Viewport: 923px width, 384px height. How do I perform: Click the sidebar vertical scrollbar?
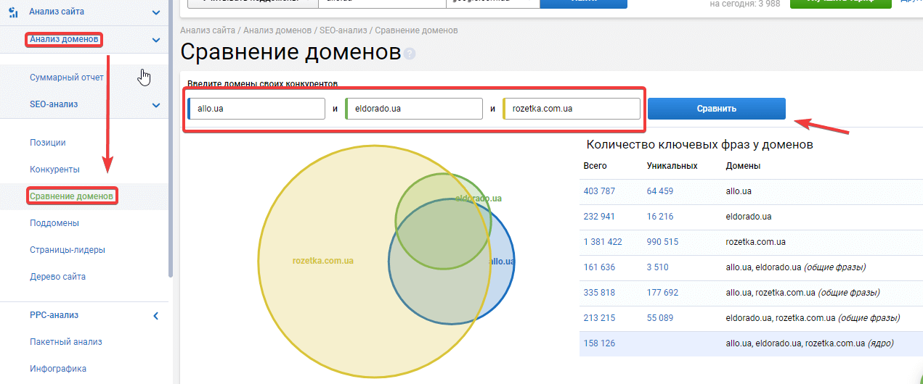pos(171,138)
